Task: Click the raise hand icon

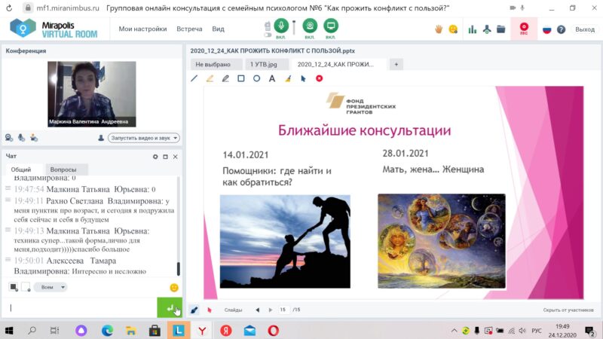Action: (x=439, y=29)
